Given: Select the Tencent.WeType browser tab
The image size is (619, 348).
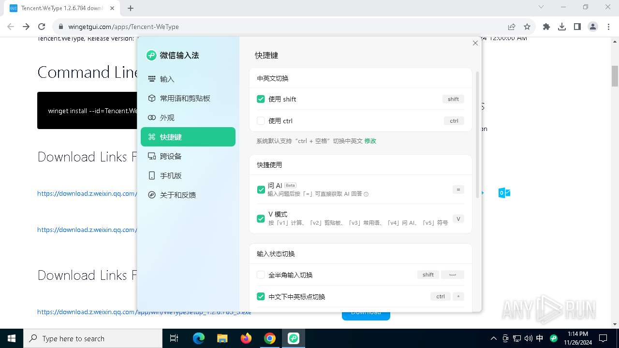Looking at the screenshot, I should [62, 8].
